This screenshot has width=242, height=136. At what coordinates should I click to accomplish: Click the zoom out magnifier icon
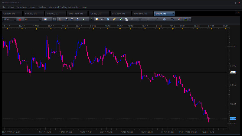point(72,19)
